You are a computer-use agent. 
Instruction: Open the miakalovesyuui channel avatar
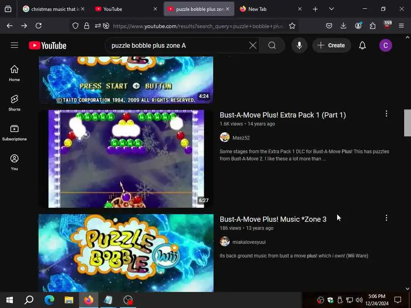pyautogui.click(x=225, y=241)
